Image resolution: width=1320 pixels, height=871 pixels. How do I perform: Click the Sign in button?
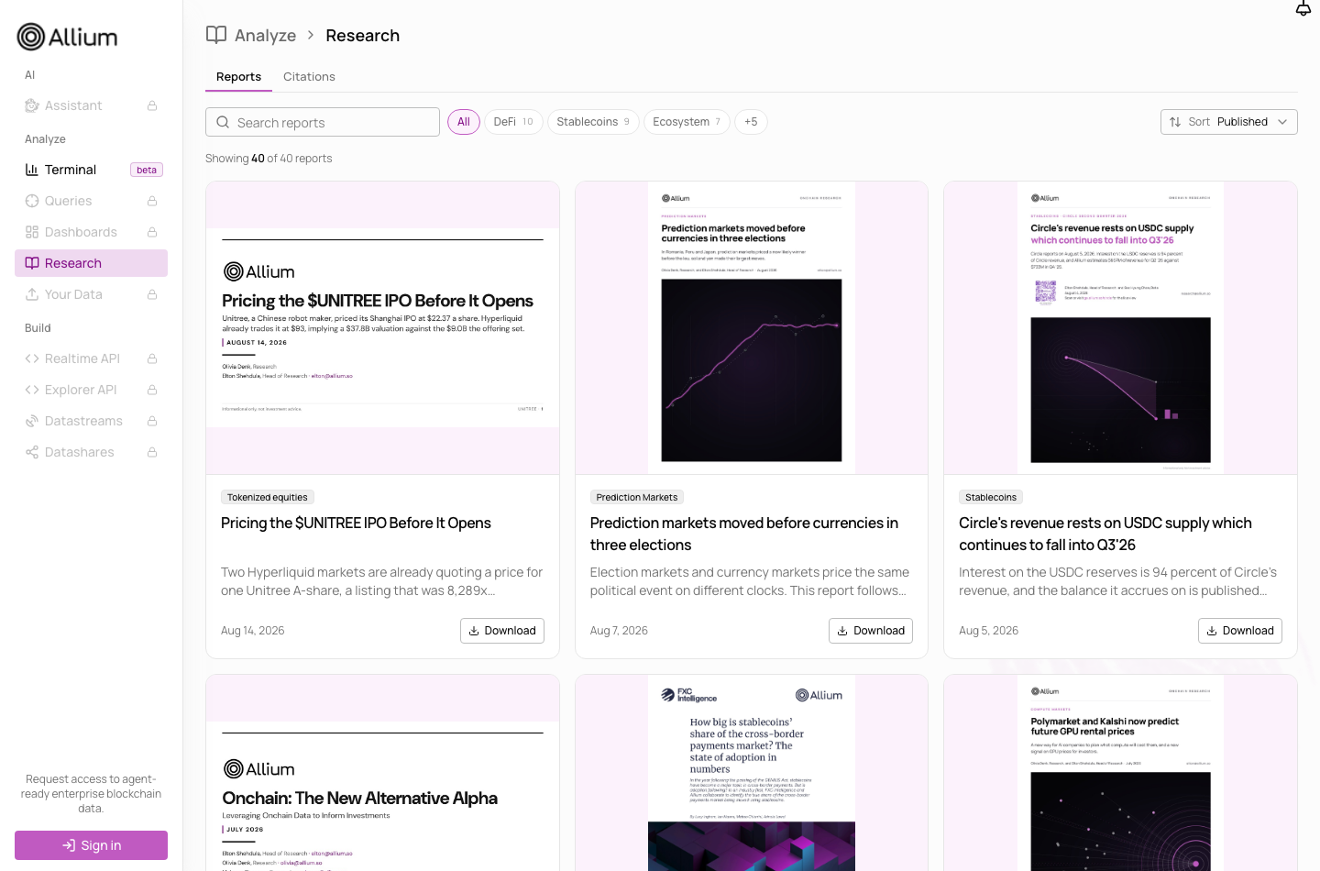[x=91, y=845]
